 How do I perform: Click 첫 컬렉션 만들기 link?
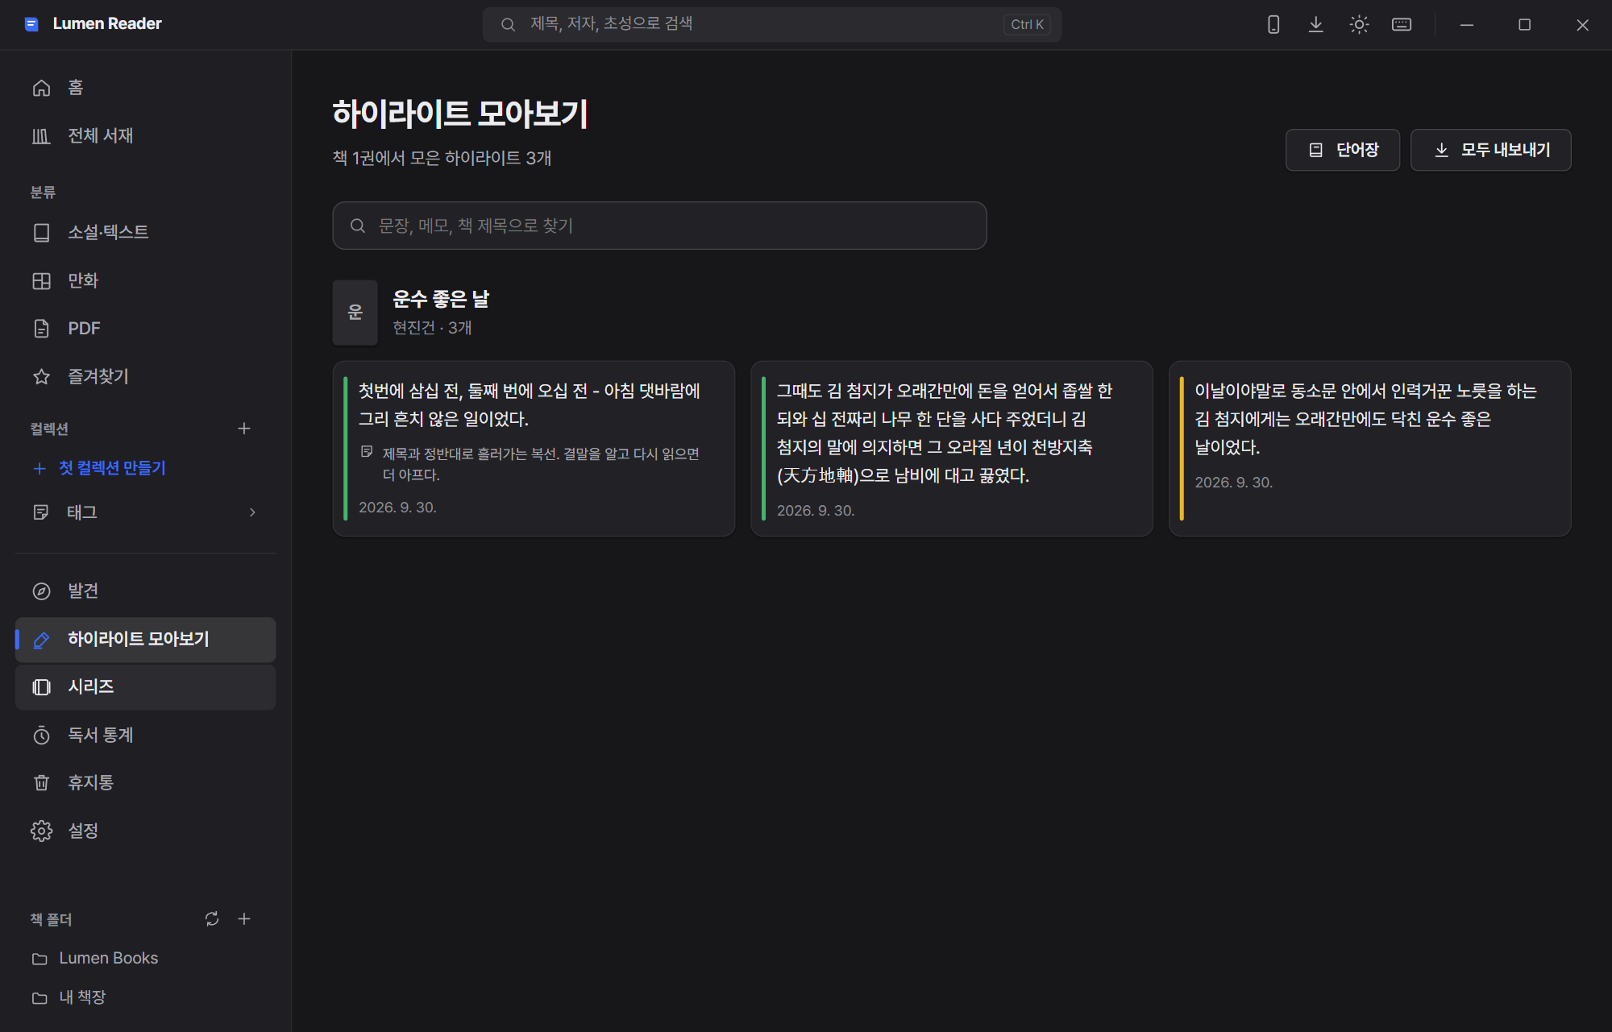coord(100,468)
